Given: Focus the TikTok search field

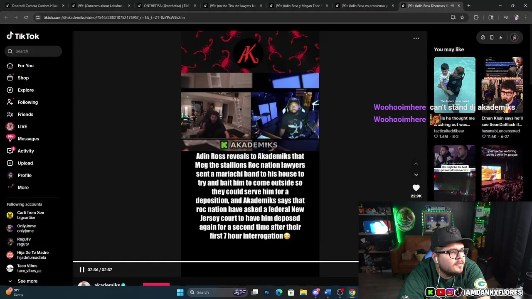Looking at the screenshot, I should pyautogui.click(x=34, y=51).
